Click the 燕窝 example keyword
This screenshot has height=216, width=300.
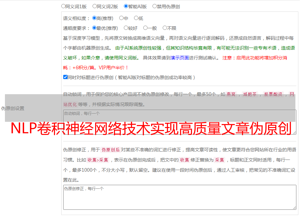click(231, 94)
